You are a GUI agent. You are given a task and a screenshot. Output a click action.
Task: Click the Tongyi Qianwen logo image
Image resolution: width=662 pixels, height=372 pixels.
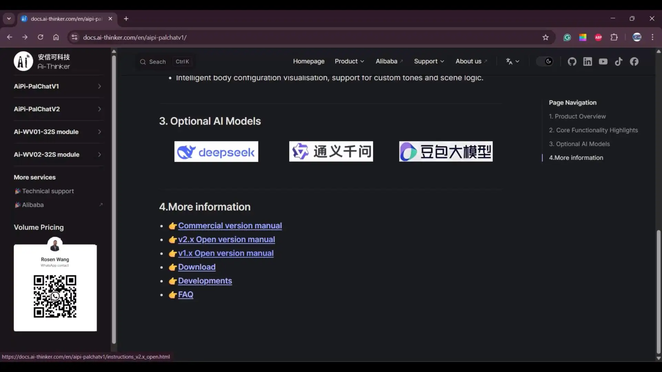(331, 152)
